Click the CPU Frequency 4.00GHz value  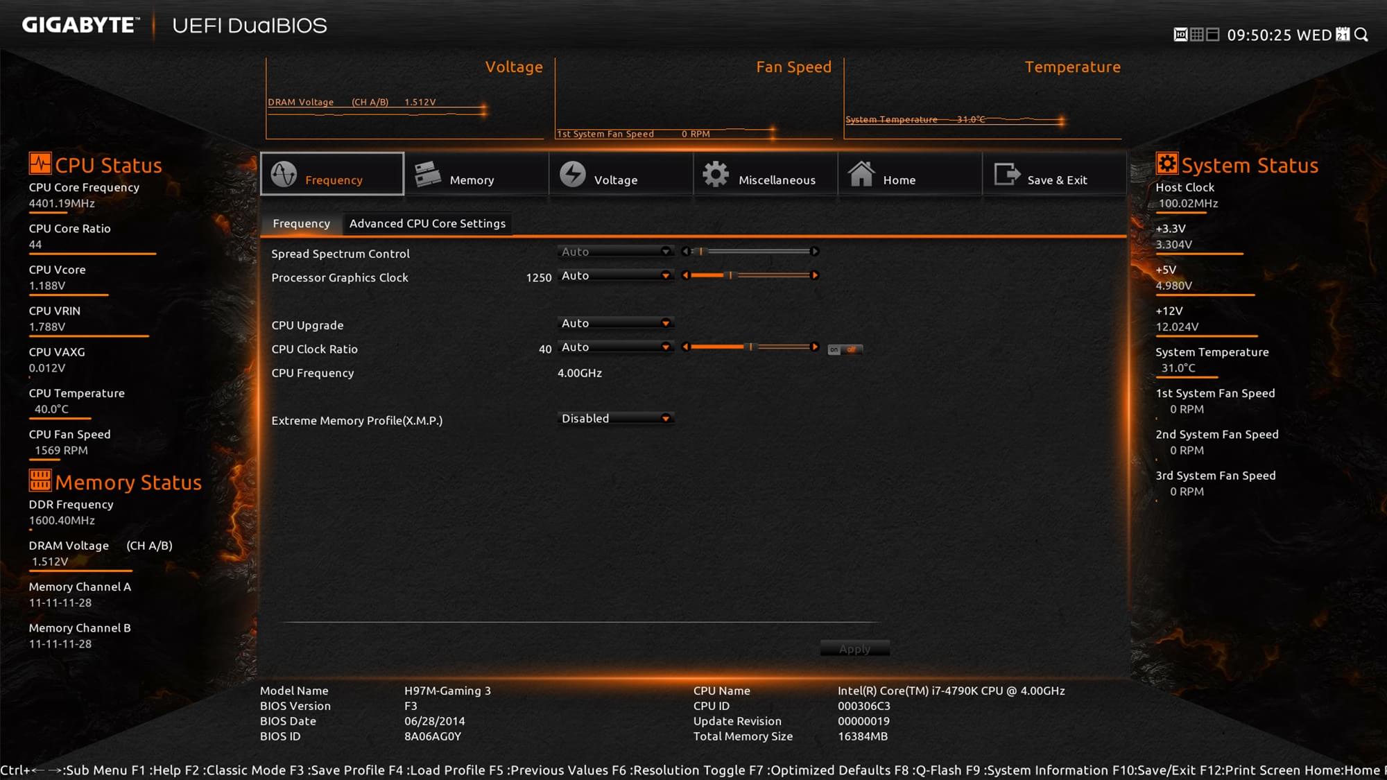[x=580, y=373]
